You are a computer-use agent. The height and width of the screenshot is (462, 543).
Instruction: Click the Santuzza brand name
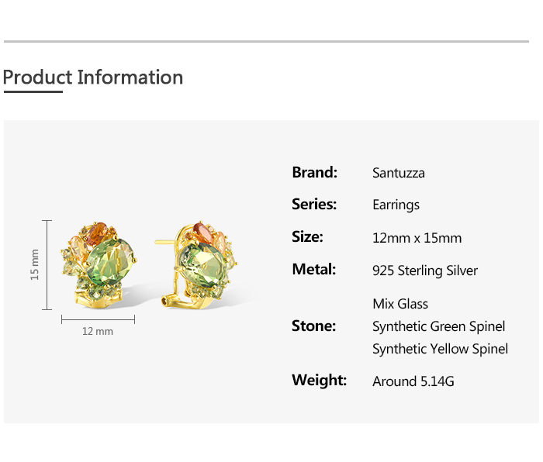coord(399,173)
